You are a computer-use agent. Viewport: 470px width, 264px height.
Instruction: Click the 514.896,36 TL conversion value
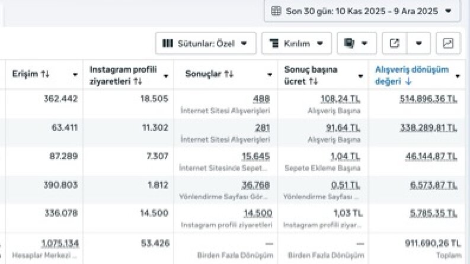429,99
